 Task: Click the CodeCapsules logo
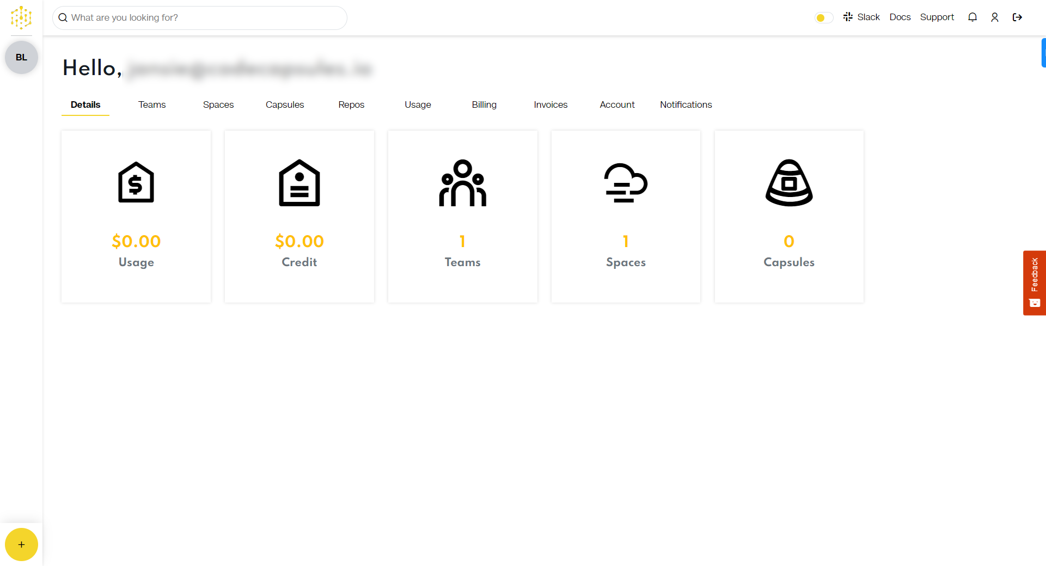tap(21, 17)
